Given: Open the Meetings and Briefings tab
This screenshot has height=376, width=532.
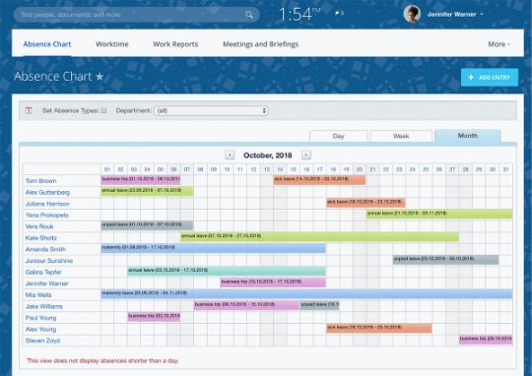Looking at the screenshot, I should coord(260,44).
